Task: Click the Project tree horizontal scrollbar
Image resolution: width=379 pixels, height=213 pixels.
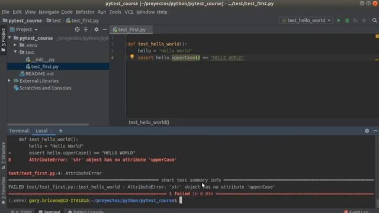Action: coord(48,125)
